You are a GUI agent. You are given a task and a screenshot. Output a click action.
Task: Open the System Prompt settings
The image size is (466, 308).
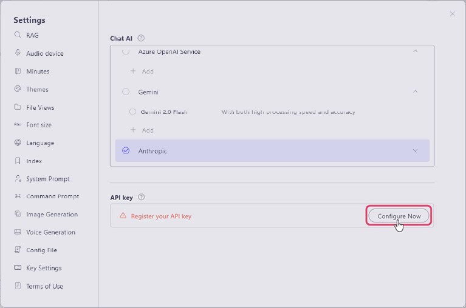click(x=47, y=179)
